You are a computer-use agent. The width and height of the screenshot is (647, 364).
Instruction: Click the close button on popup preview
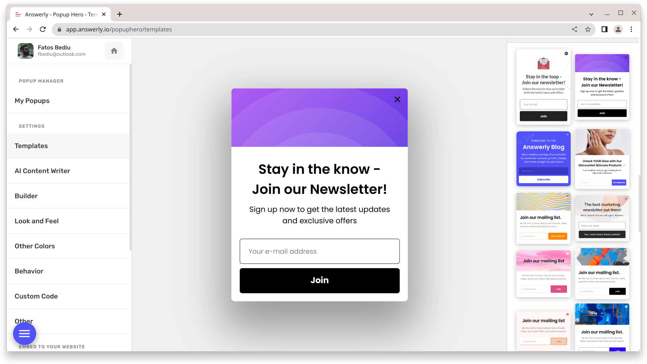click(x=397, y=99)
